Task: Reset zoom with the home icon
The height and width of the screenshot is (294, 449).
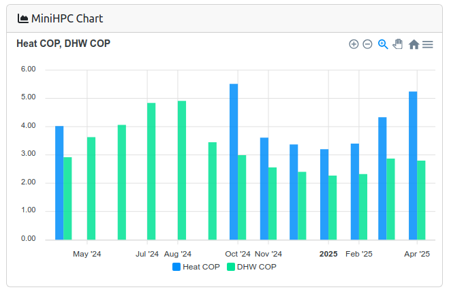Action: click(x=414, y=44)
